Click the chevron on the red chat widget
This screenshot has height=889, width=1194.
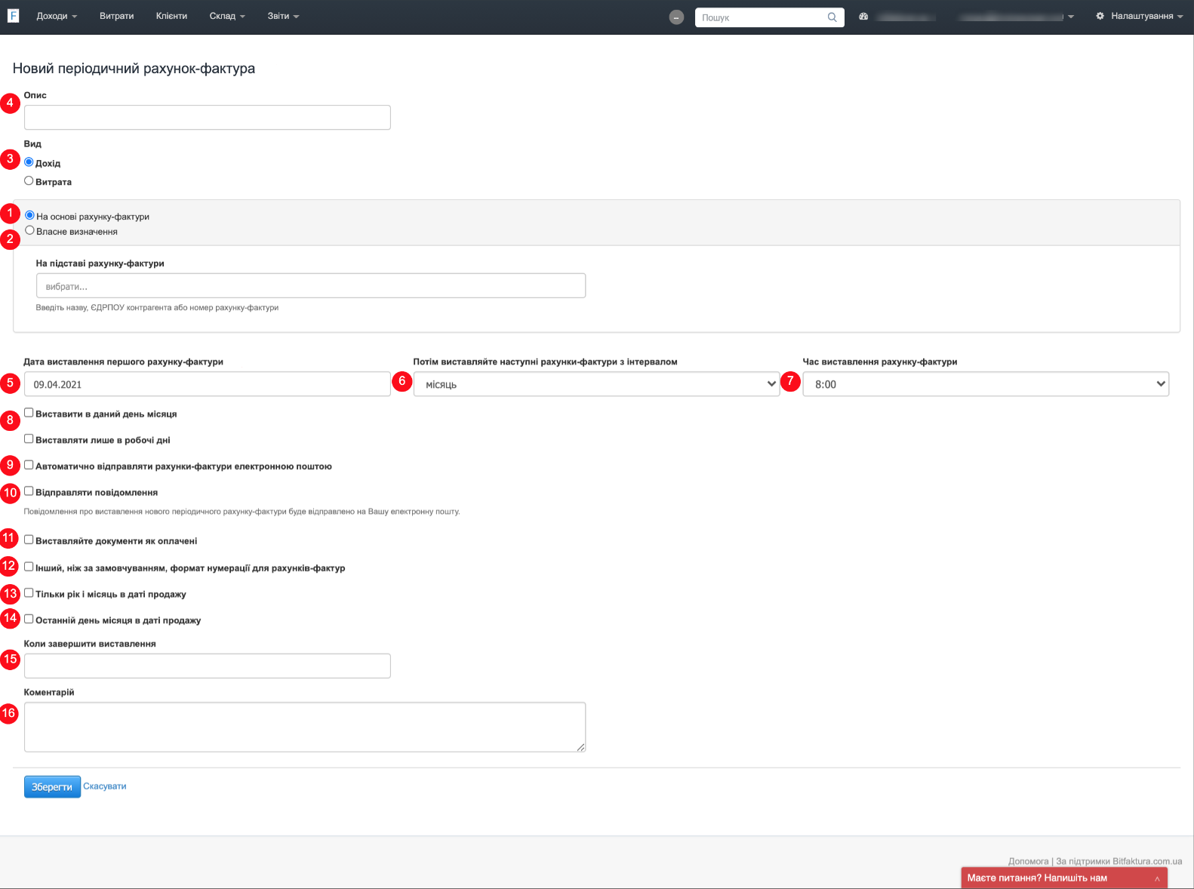click(x=1156, y=878)
